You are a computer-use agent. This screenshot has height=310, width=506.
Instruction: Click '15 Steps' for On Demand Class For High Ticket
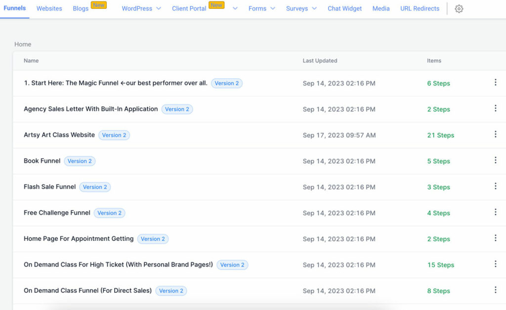pyautogui.click(x=441, y=265)
